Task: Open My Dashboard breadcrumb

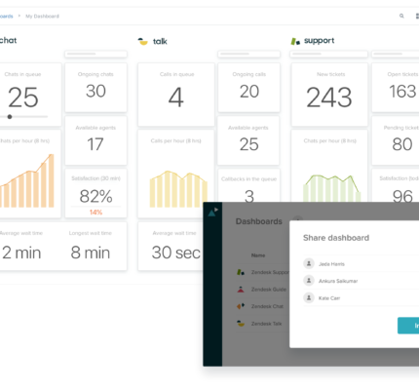Action: coord(42,17)
